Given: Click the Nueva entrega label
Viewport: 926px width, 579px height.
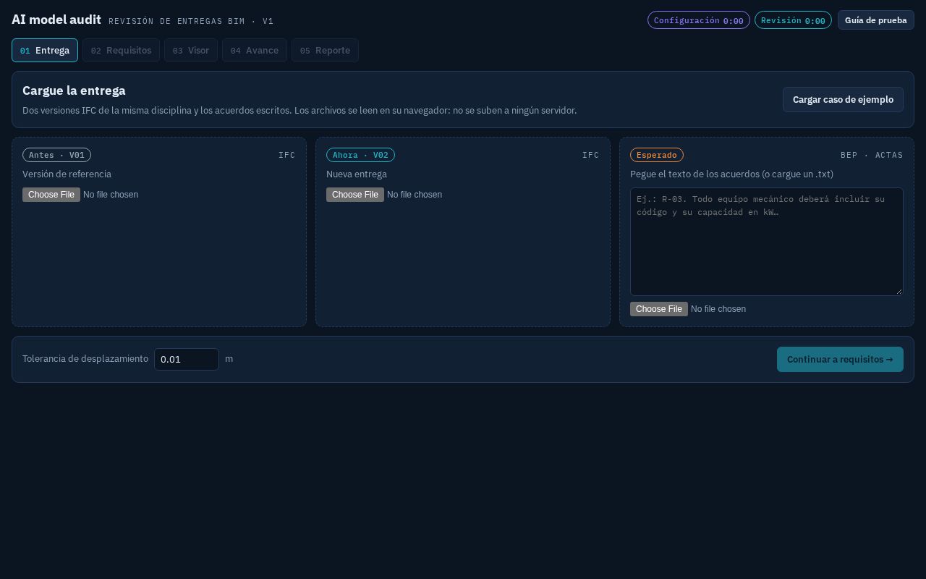Looking at the screenshot, I should pyautogui.click(x=357, y=174).
